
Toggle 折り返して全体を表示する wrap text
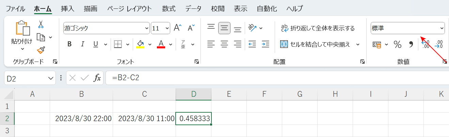pyautogui.click(x=317, y=28)
